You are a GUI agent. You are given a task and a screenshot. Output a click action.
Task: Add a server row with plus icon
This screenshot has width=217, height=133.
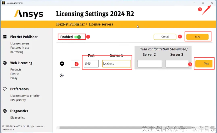pos(62,75)
